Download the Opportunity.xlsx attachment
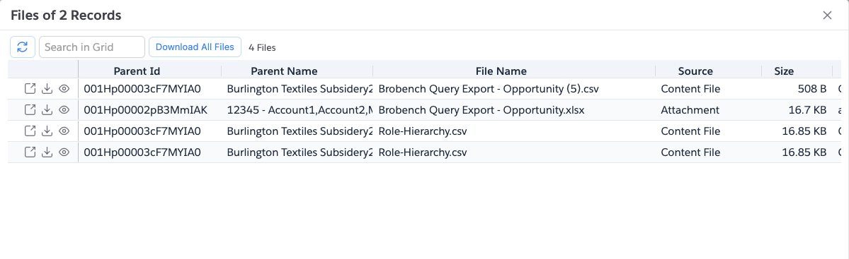The width and height of the screenshot is (849, 259). coord(47,110)
